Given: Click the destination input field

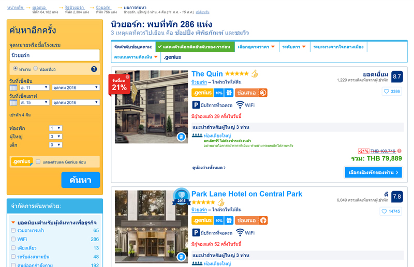Looking at the screenshot, I should (x=54, y=55).
